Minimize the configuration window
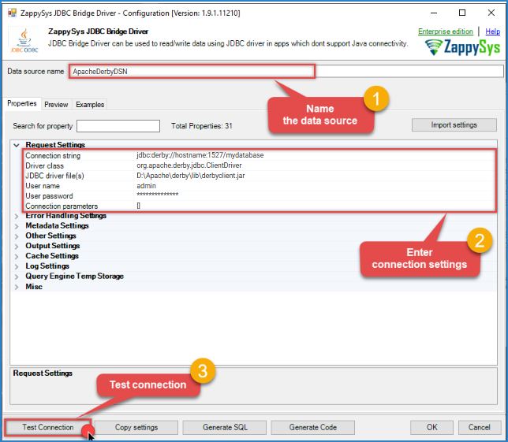This screenshot has width=508, height=442. point(434,13)
